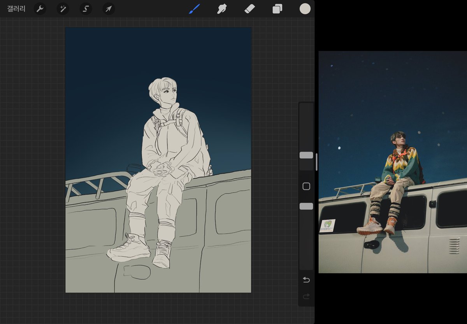Viewport: 467px width, 324px height.
Task: Open the active color swatch circle
Action: click(x=305, y=9)
